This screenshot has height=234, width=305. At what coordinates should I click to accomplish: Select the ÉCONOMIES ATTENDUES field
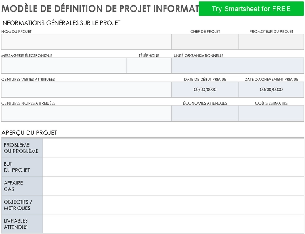click(205, 113)
